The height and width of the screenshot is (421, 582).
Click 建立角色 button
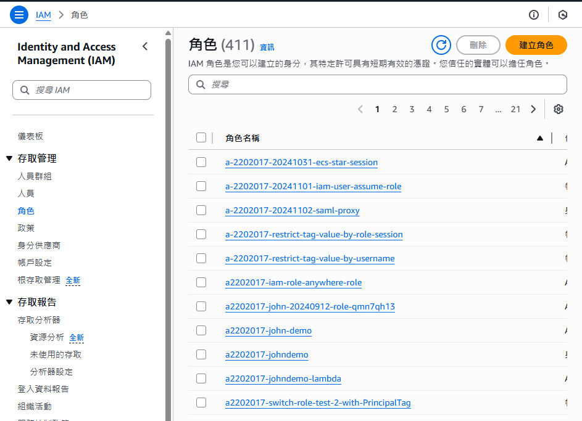(x=536, y=45)
